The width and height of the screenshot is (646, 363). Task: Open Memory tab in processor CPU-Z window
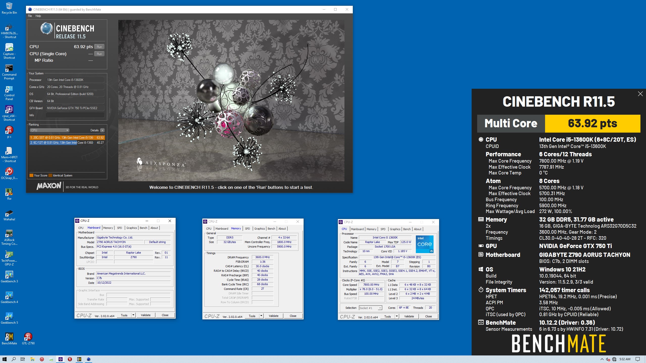(371, 229)
